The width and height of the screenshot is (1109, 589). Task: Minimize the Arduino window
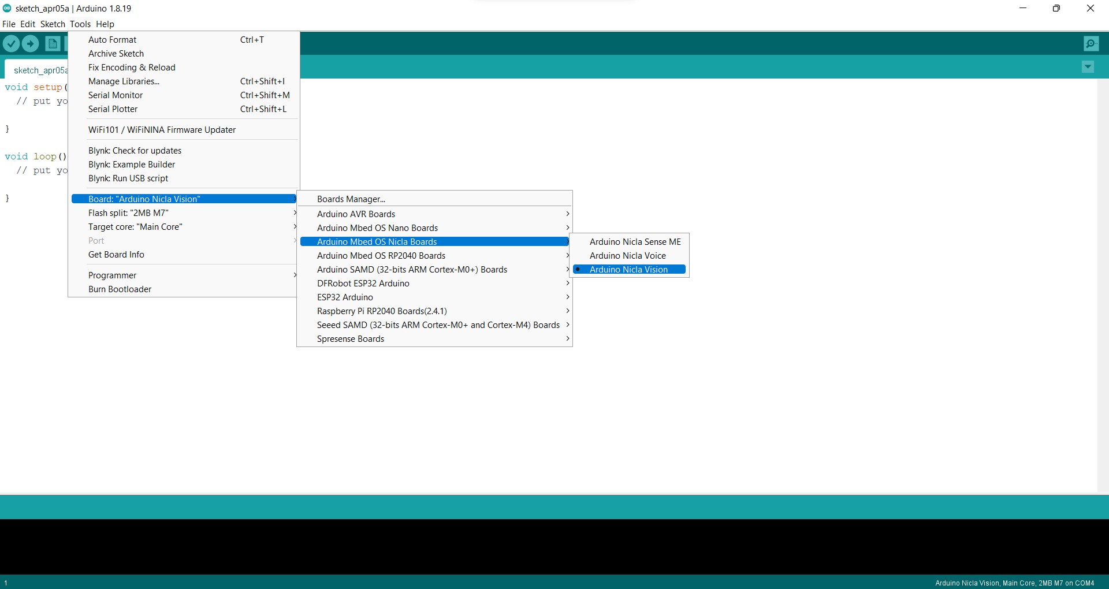[1023, 8]
